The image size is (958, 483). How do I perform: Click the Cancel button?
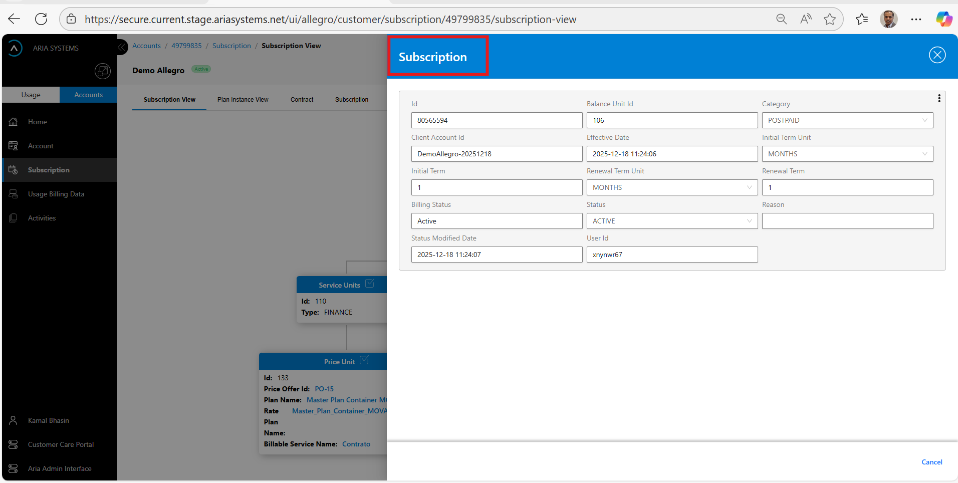tap(931, 462)
